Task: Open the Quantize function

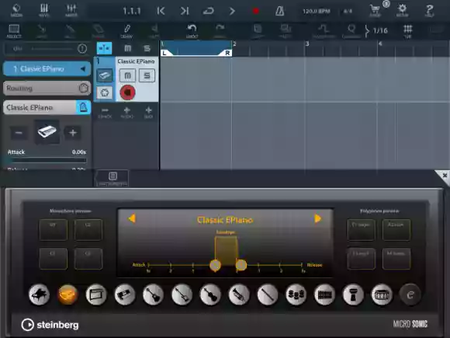Action: click(x=351, y=31)
